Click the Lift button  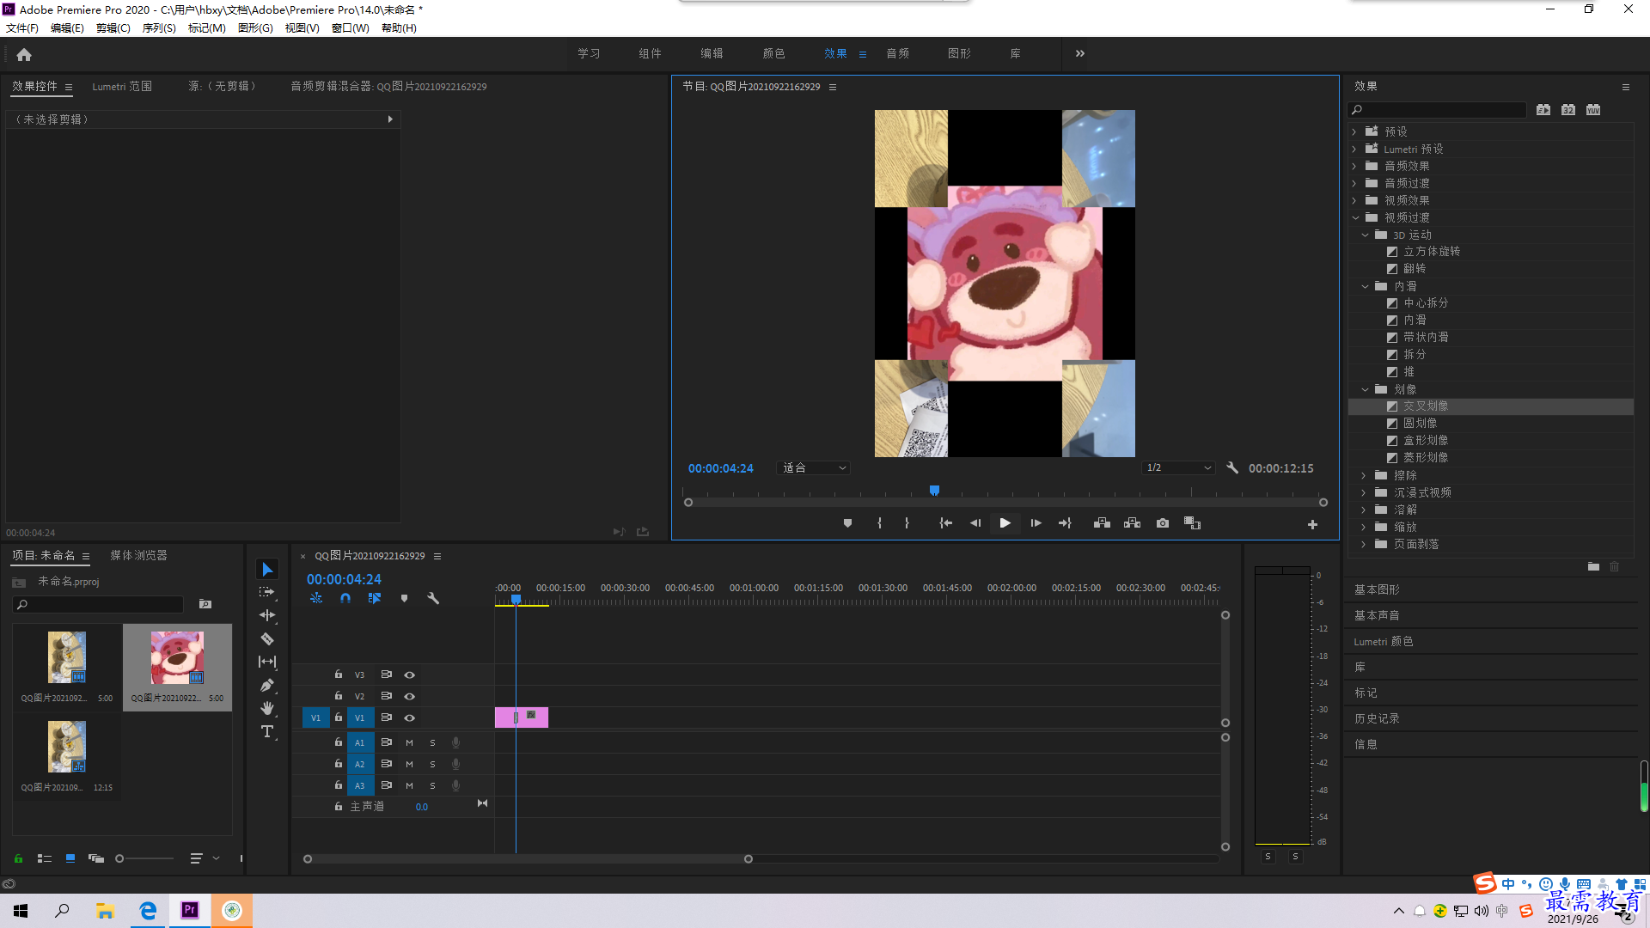(1102, 523)
